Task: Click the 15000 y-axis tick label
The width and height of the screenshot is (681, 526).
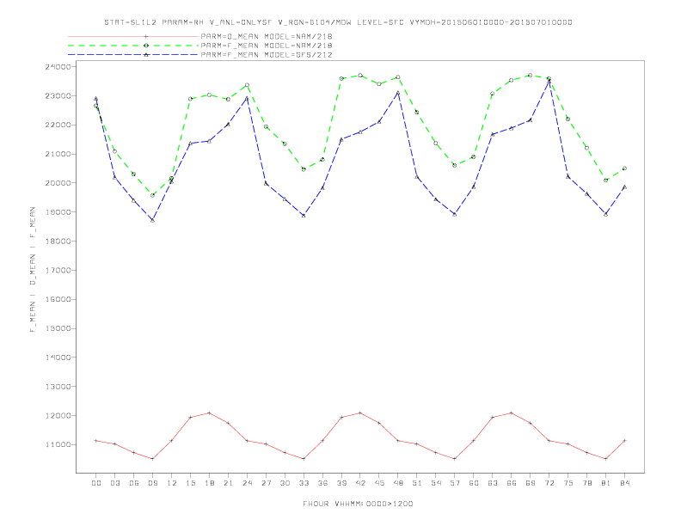Action: (x=58, y=328)
